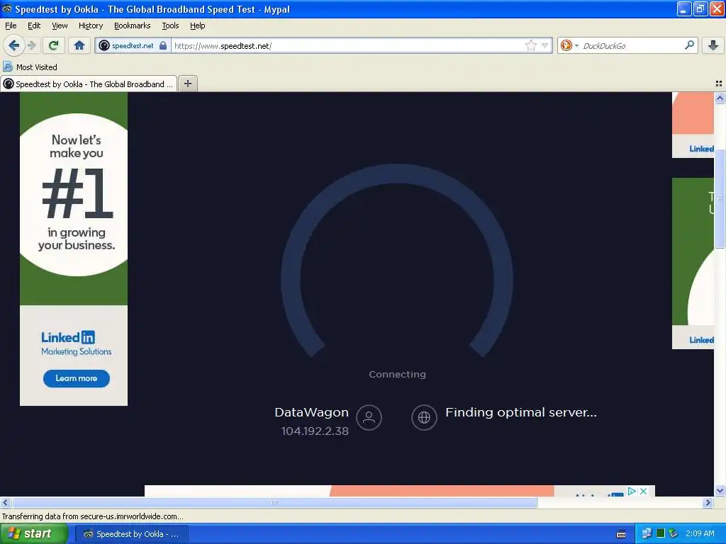Click the vertical scrollbar thumb
726x544 pixels.
point(720,198)
